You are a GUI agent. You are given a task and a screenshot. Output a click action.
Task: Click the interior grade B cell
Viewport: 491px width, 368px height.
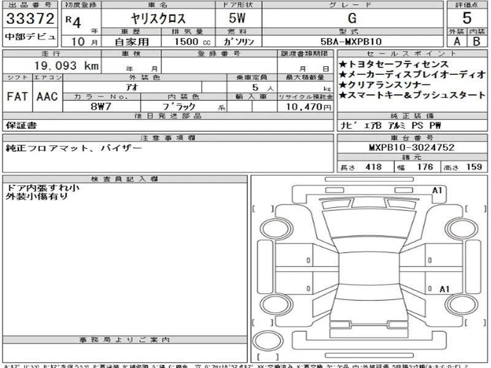(476, 42)
